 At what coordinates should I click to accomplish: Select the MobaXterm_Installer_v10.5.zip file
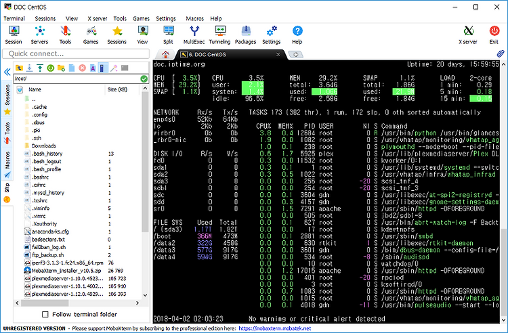(x=66, y=271)
